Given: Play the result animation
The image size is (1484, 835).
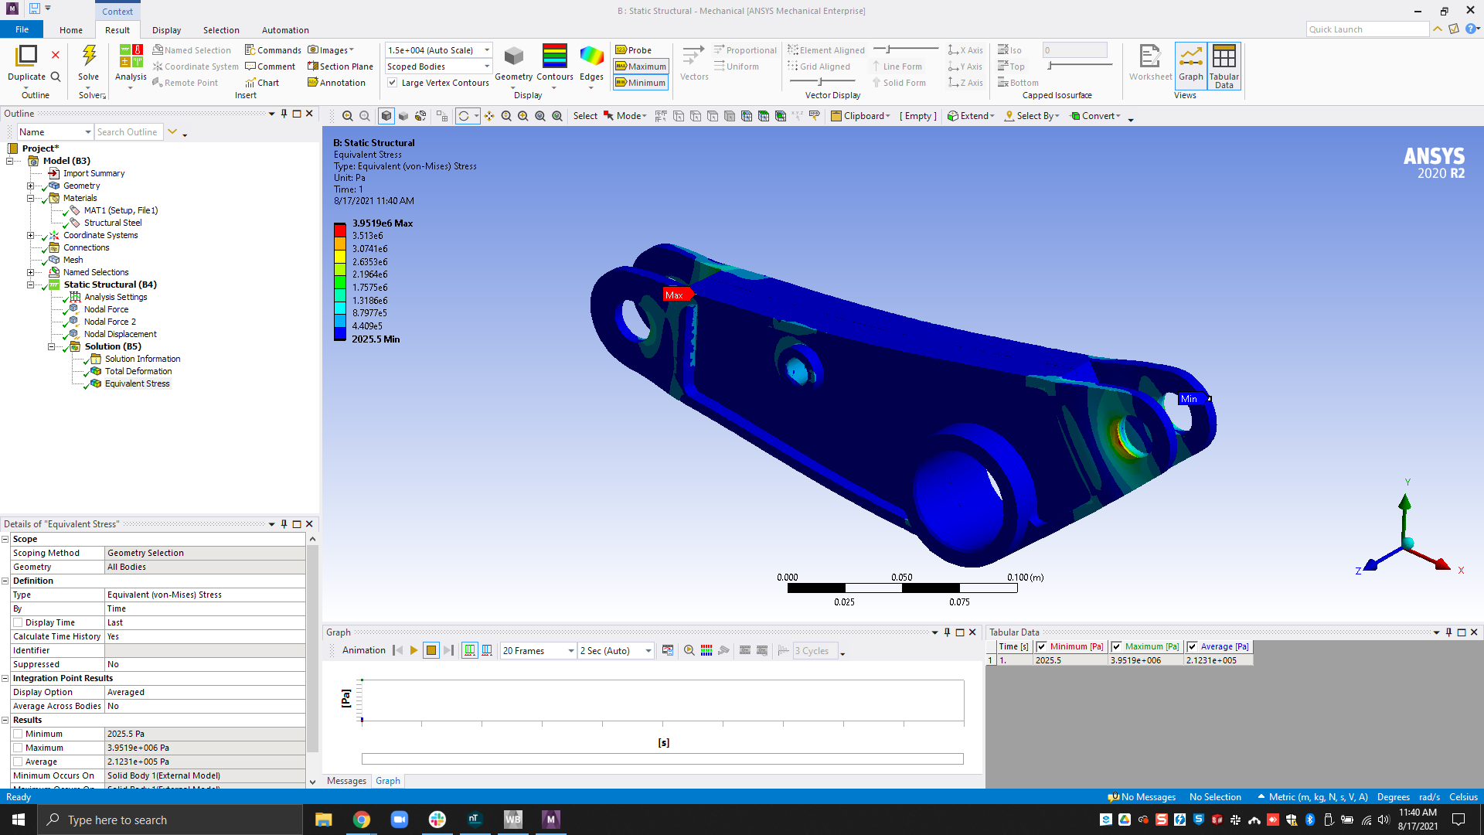Looking at the screenshot, I should (x=414, y=651).
